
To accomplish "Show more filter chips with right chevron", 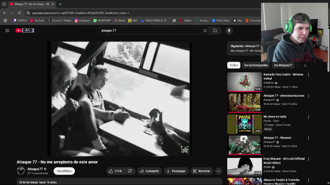I will coord(305,66).
